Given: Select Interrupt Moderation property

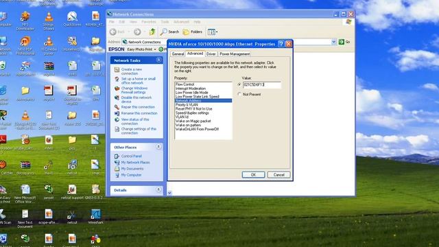Looking at the screenshot, I should click(203, 89).
